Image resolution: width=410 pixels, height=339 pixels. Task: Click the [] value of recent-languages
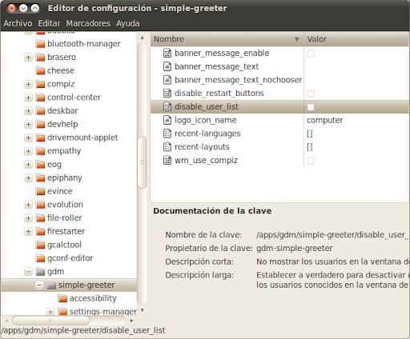click(309, 134)
